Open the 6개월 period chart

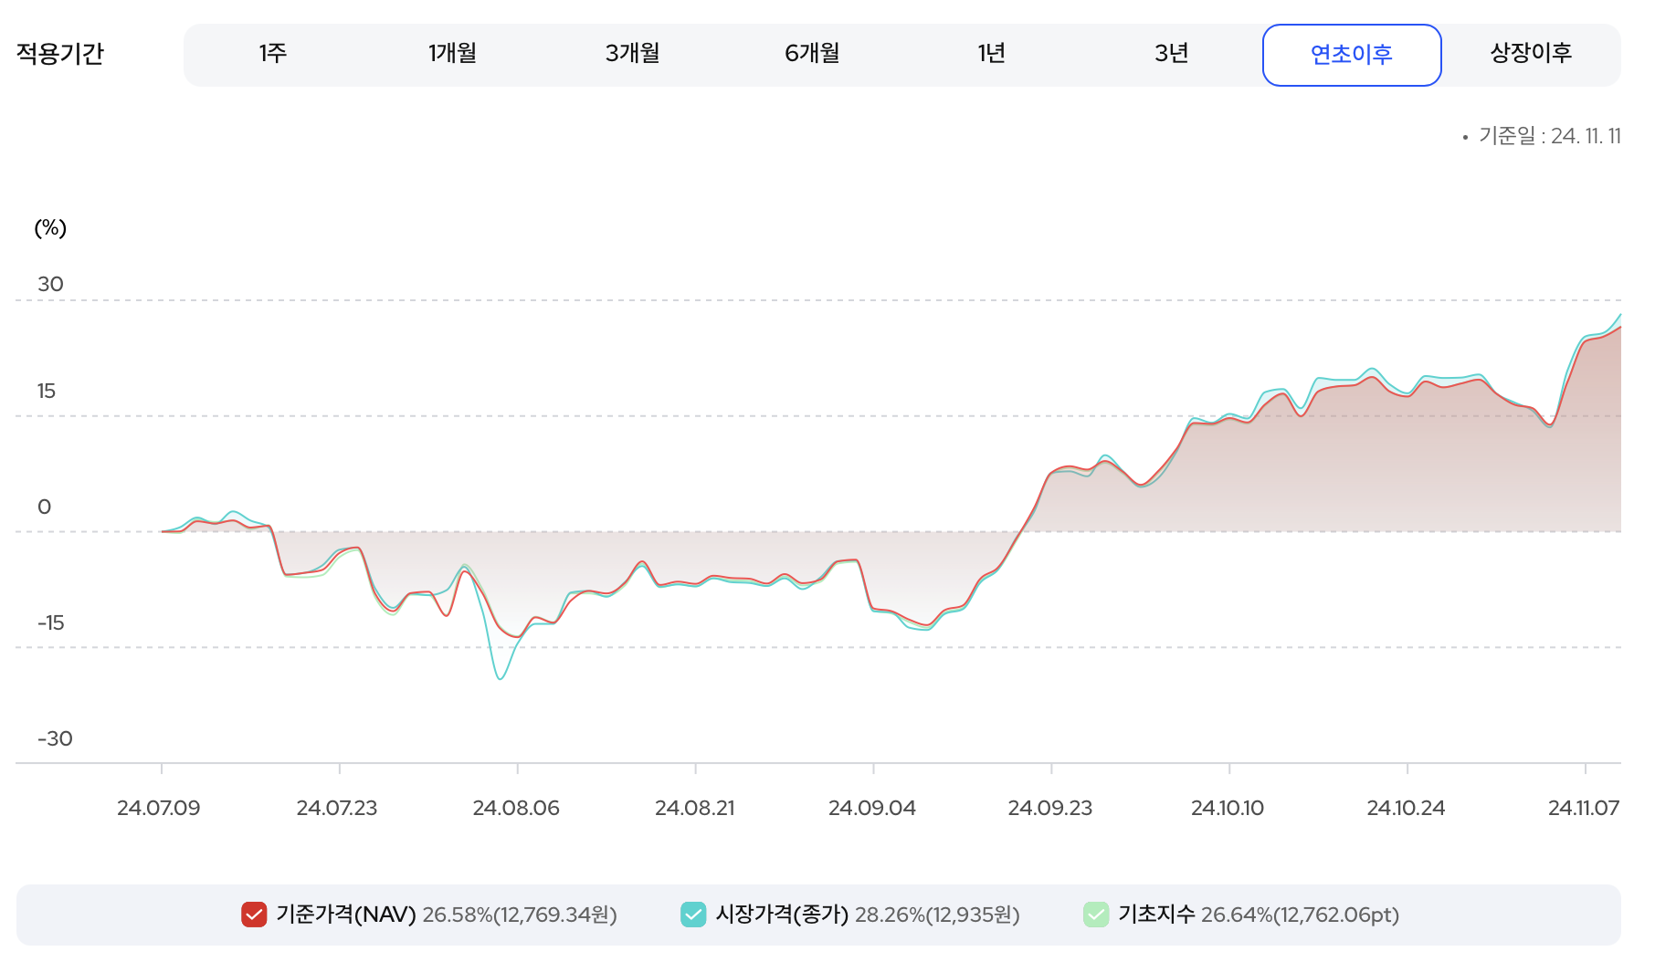[812, 54]
